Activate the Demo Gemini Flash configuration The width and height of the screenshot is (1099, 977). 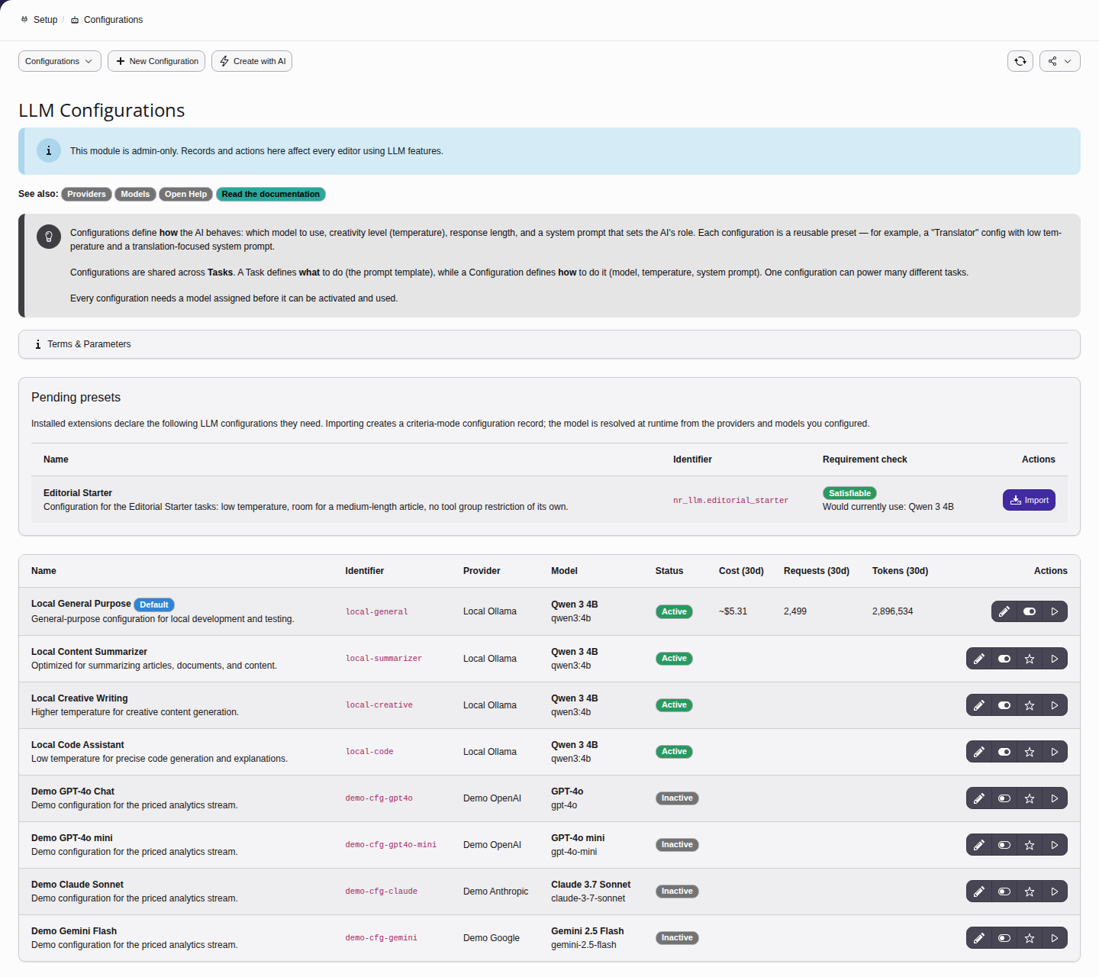(x=1004, y=938)
